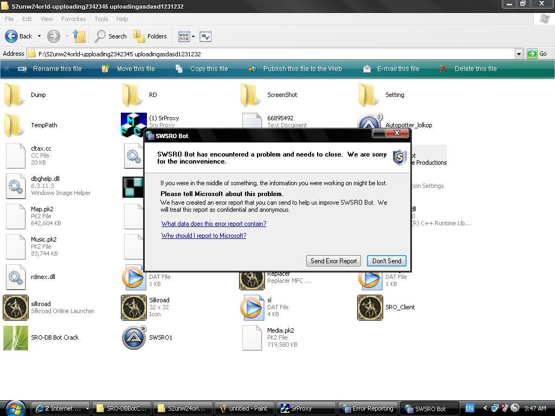Select the Media.pk2 file
Screen dimensions: 555x416
pyautogui.click(x=270, y=338)
